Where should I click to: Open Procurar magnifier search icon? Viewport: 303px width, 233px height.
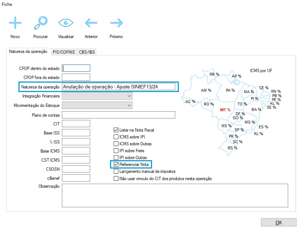41,23
